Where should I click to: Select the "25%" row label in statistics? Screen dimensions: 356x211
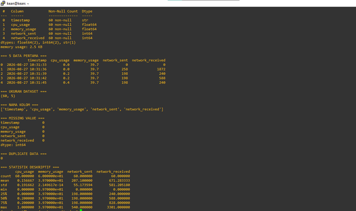(x=3, y=194)
